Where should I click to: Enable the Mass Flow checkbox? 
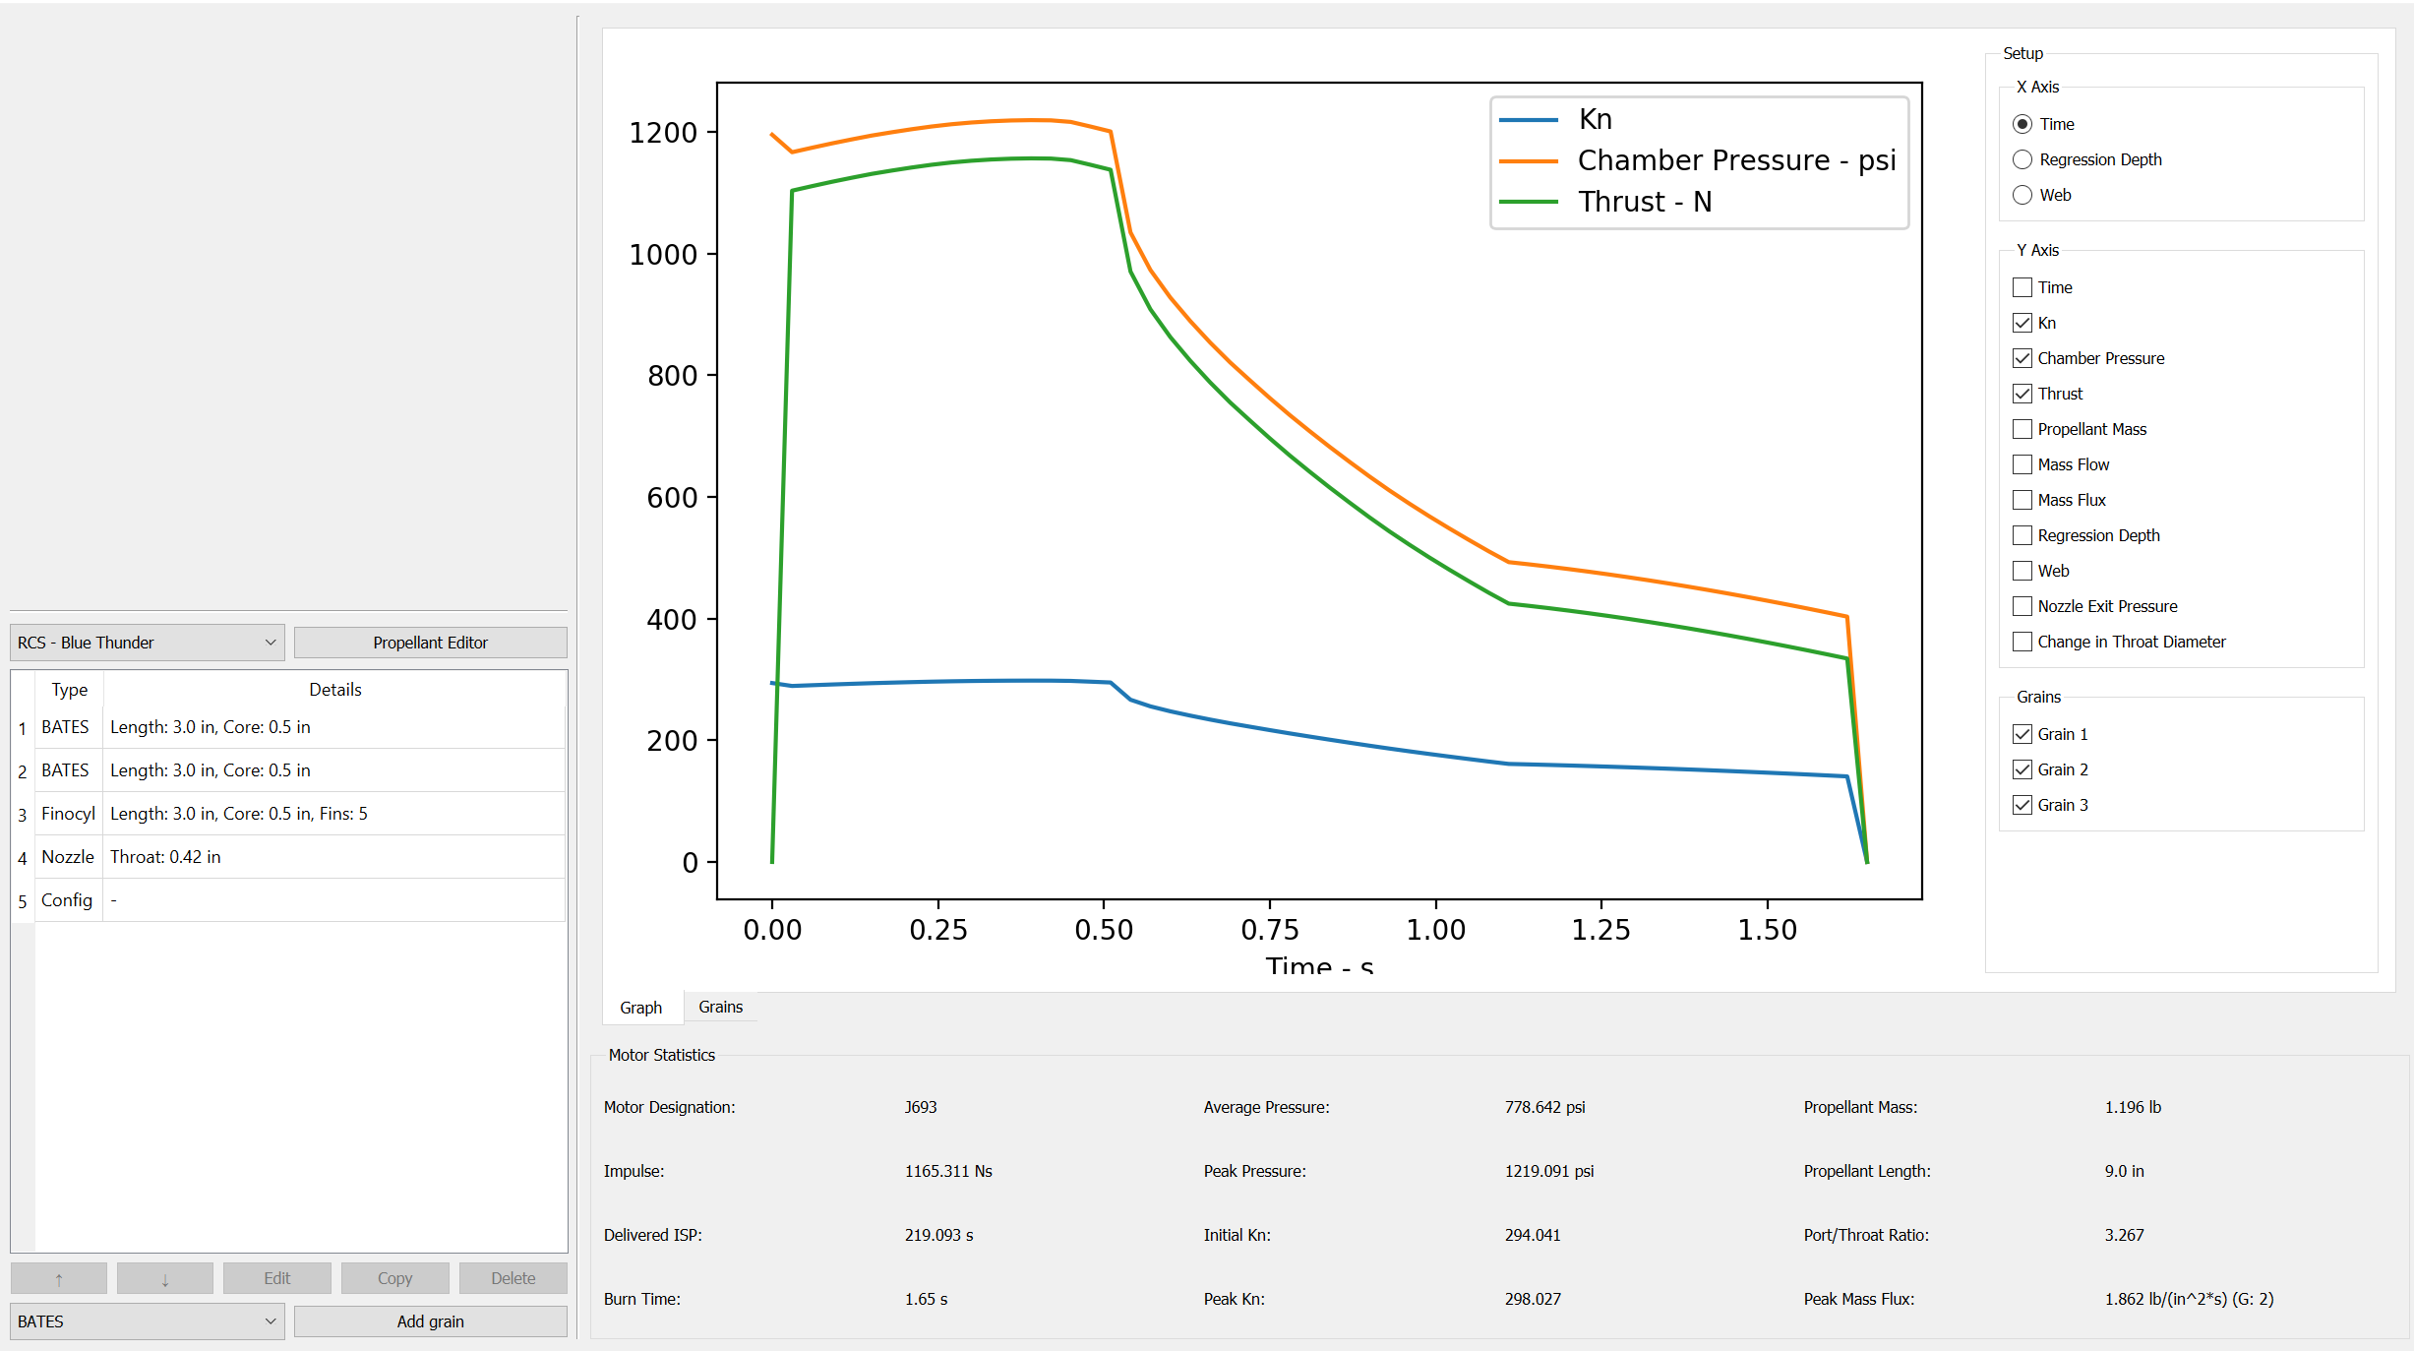[2022, 464]
